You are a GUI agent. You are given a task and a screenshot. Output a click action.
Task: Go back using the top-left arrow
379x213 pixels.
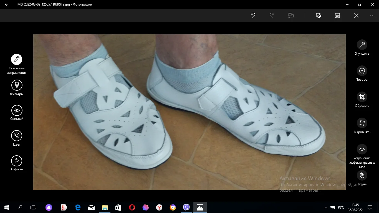[x=7, y=4]
